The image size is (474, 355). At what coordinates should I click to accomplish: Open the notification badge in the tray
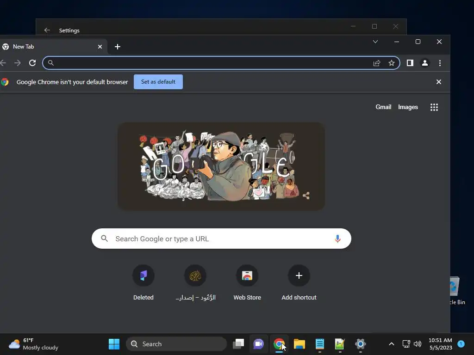pos(461,343)
